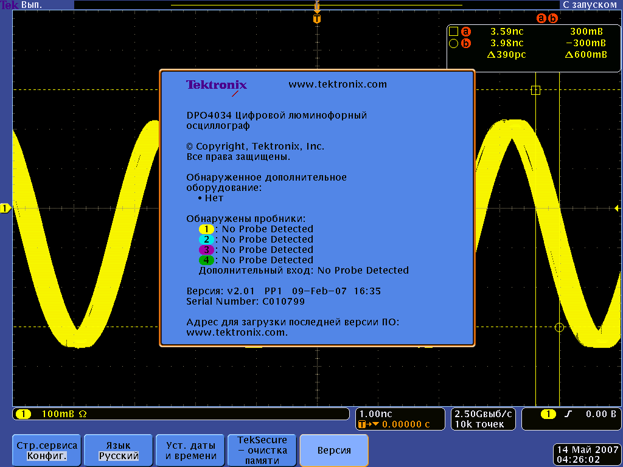Toggle the square cursor a readout box
Viewport: 623px width, 467px height.
pos(453,31)
